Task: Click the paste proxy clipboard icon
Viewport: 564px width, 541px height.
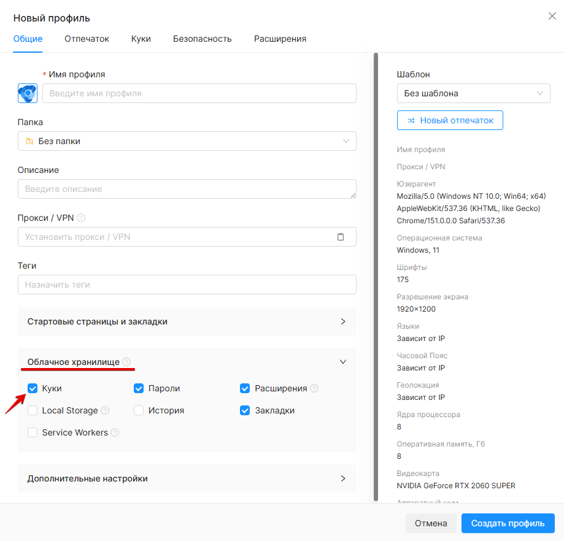Action: (340, 237)
